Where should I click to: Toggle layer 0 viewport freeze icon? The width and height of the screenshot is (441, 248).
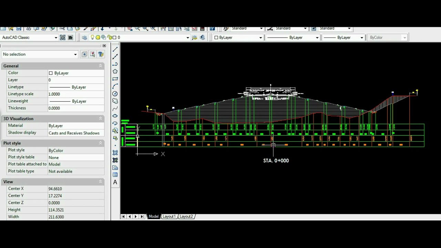tap(104, 38)
